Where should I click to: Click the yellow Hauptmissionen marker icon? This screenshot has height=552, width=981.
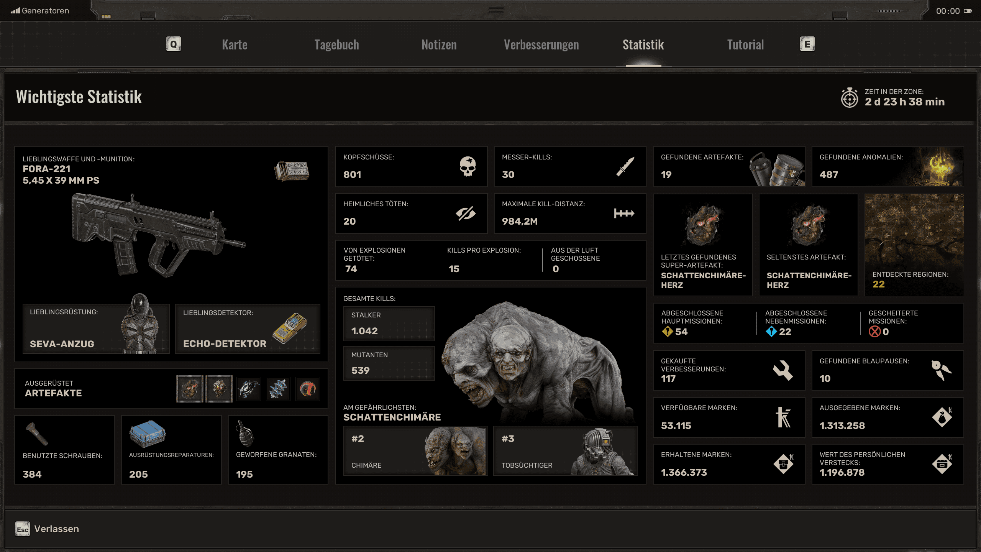pyautogui.click(x=667, y=332)
